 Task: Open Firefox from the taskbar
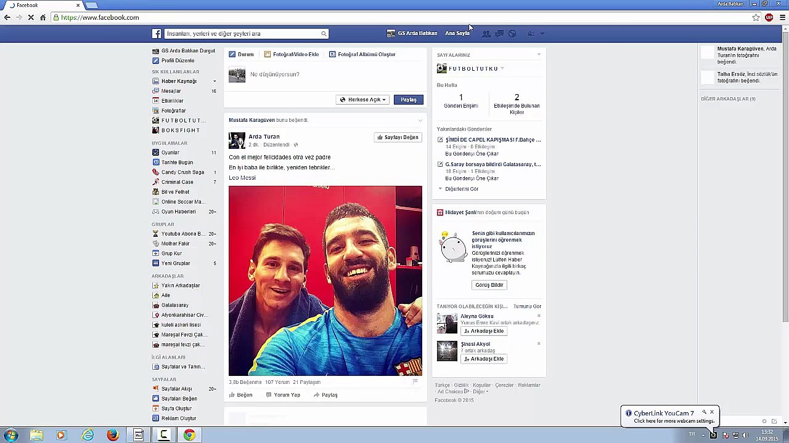coord(113,436)
